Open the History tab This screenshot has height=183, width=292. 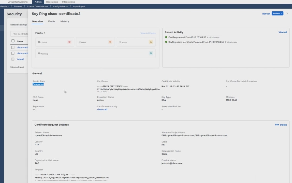(x=64, y=21)
